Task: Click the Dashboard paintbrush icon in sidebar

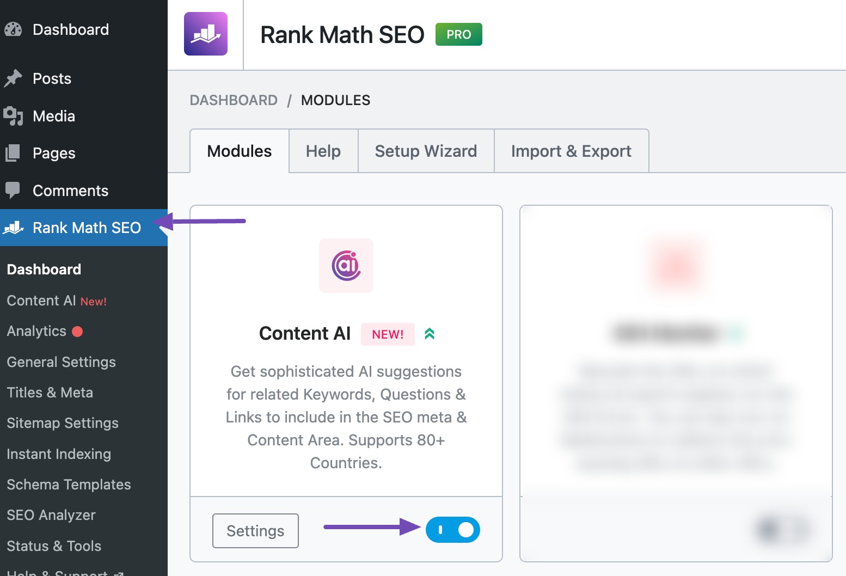Action: click(13, 29)
